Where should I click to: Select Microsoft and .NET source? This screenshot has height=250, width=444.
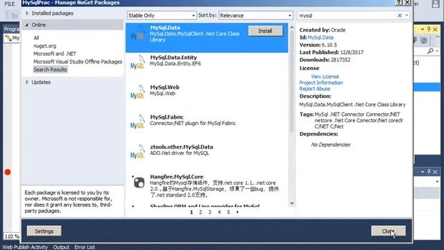coord(55,53)
